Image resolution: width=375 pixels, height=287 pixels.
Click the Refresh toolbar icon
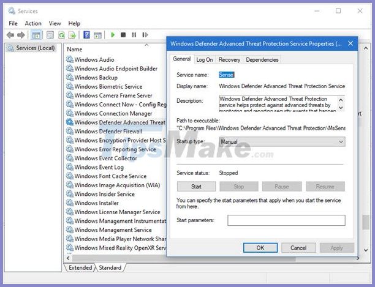[61, 35]
